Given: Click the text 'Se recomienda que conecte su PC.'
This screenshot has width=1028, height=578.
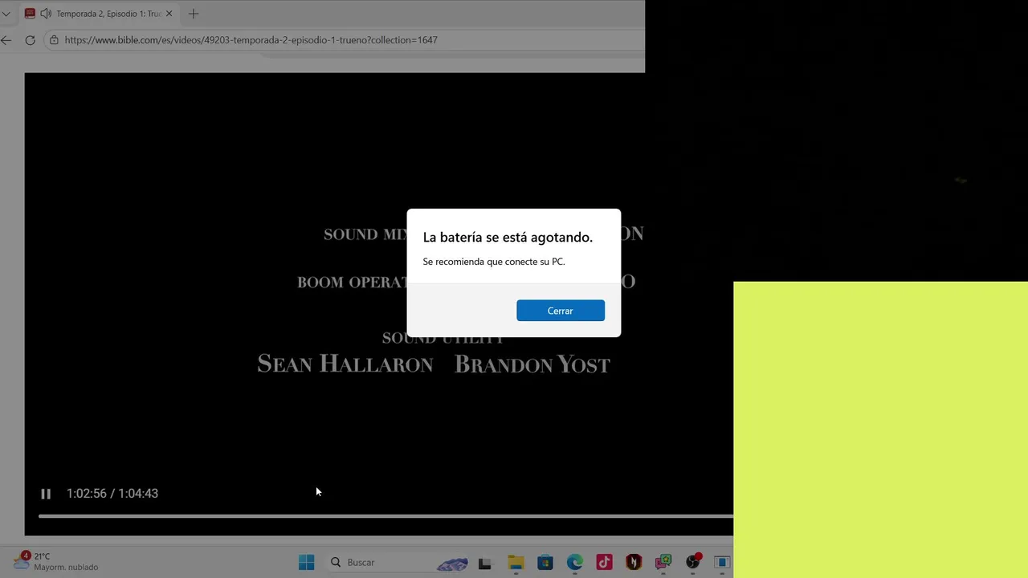Looking at the screenshot, I should click(494, 262).
